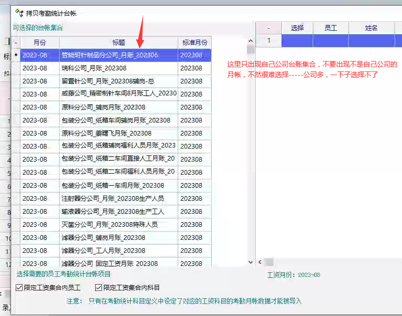Sort by the 标题 column header
Screen dimensions: 402x316
(x=119, y=42)
